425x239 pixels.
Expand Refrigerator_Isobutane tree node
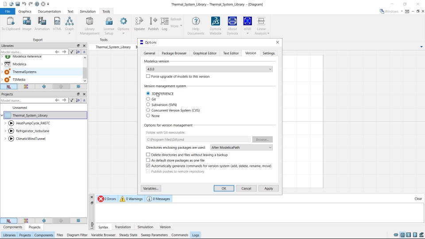point(5,131)
